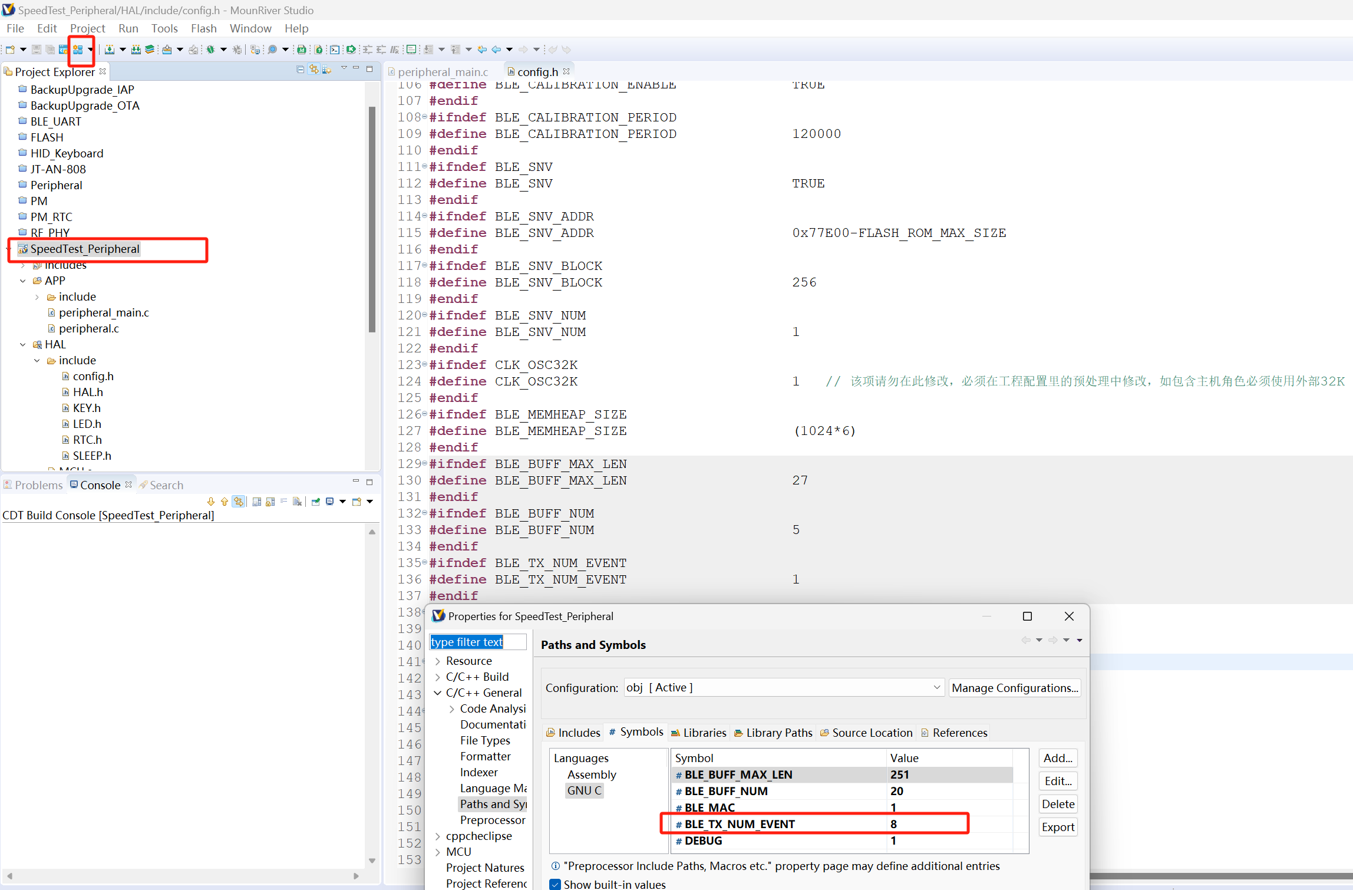
Task: Collapse C/C++ General in Properties tree
Action: point(438,693)
